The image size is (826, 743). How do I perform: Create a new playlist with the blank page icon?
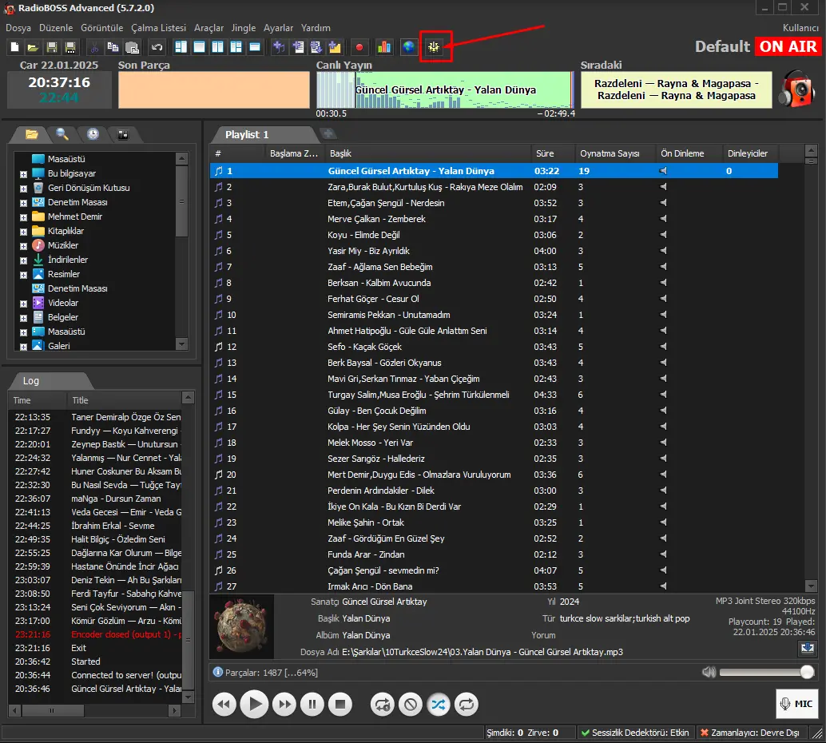14,47
